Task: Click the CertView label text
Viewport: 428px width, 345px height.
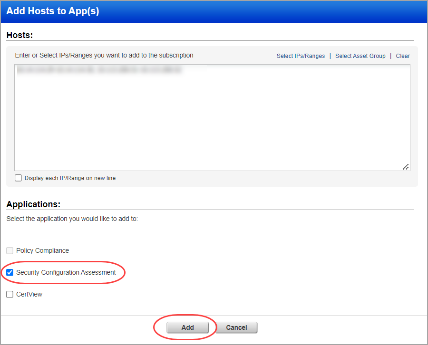Action: (30, 294)
